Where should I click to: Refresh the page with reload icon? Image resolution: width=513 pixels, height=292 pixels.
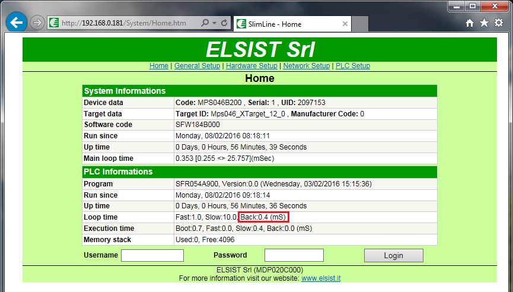coord(224,23)
